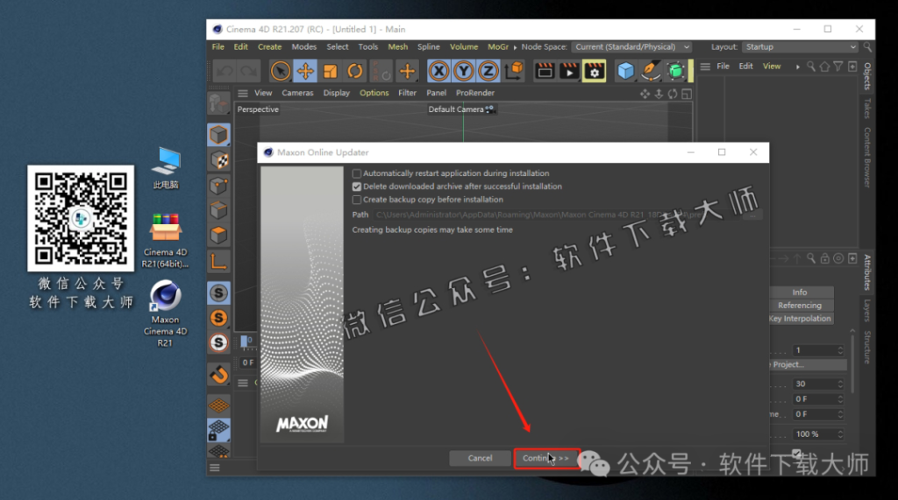Screen dimensions: 898x500
Task: Open Edit Render Settings gear clapperboard
Action: 595,71
